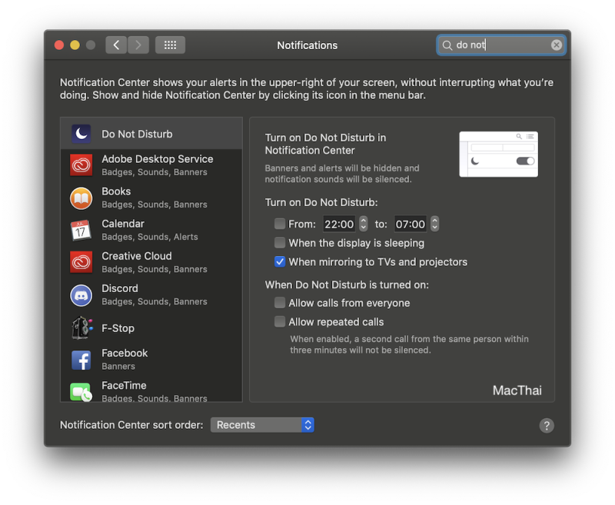Screen dimensions: 615x505
Task: Clear the 'do not' search field
Action: (x=556, y=44)
